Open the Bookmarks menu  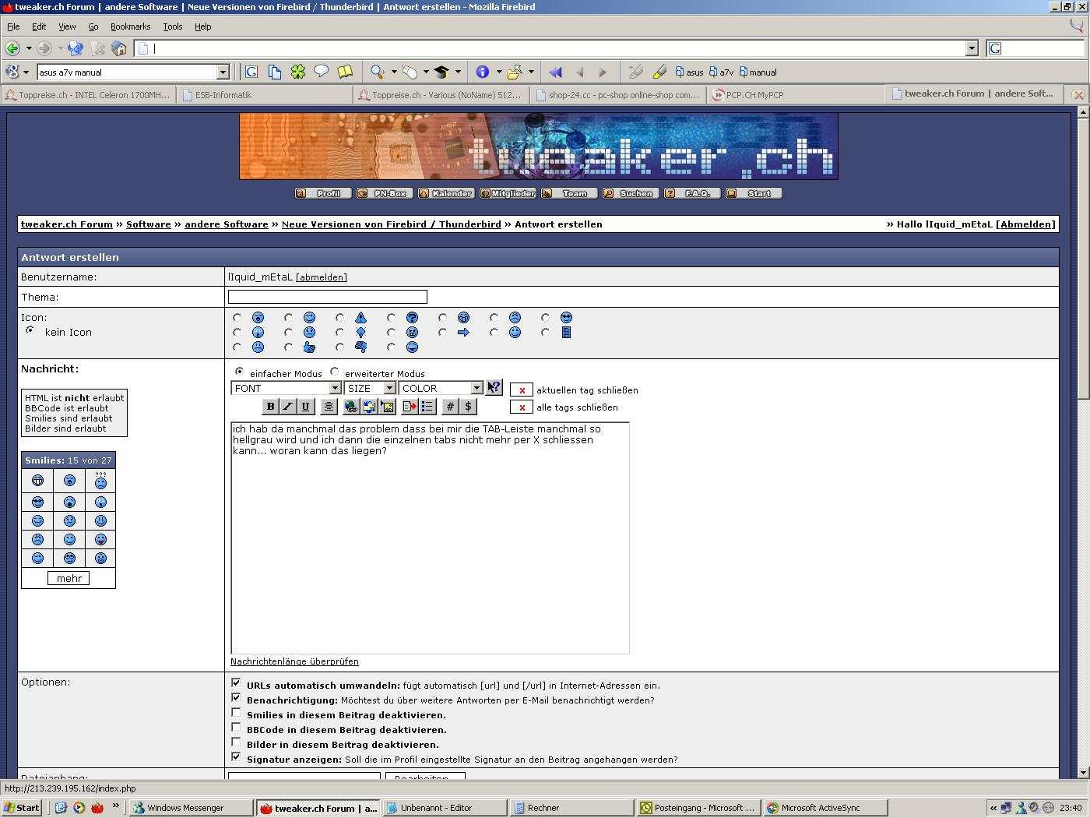tap(130, 26)
